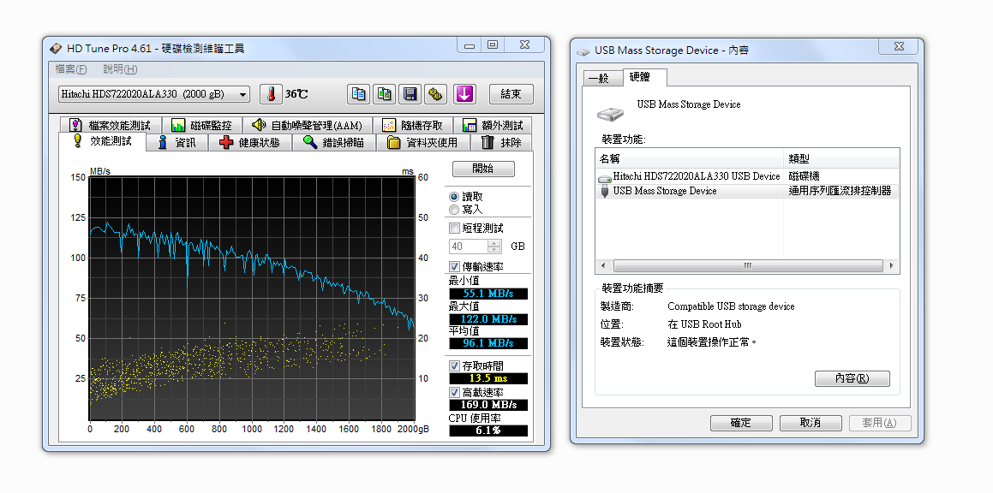Click the 磁碟機 type cell
This screenshot has height=493, width=993.
pyautogui.click(x=804, y=177)
